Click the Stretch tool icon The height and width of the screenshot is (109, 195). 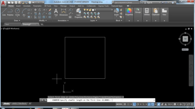[x=35, y=17]
